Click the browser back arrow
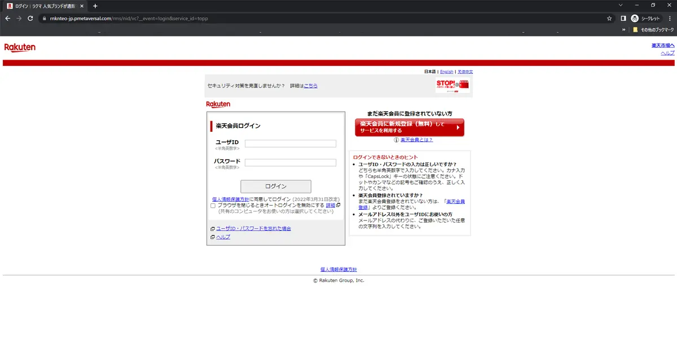The height and width of the screenshot is (355, 677). pos(7,18)
